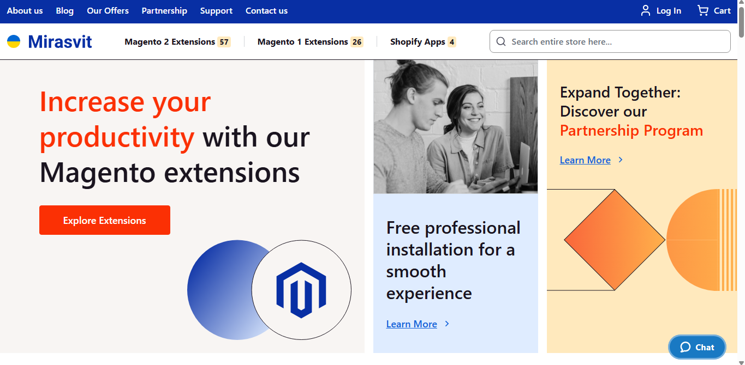Open the Chat bubble widget
Image resolution: width=745 pixels, height=365 pixels.
(x=697, y=347)
